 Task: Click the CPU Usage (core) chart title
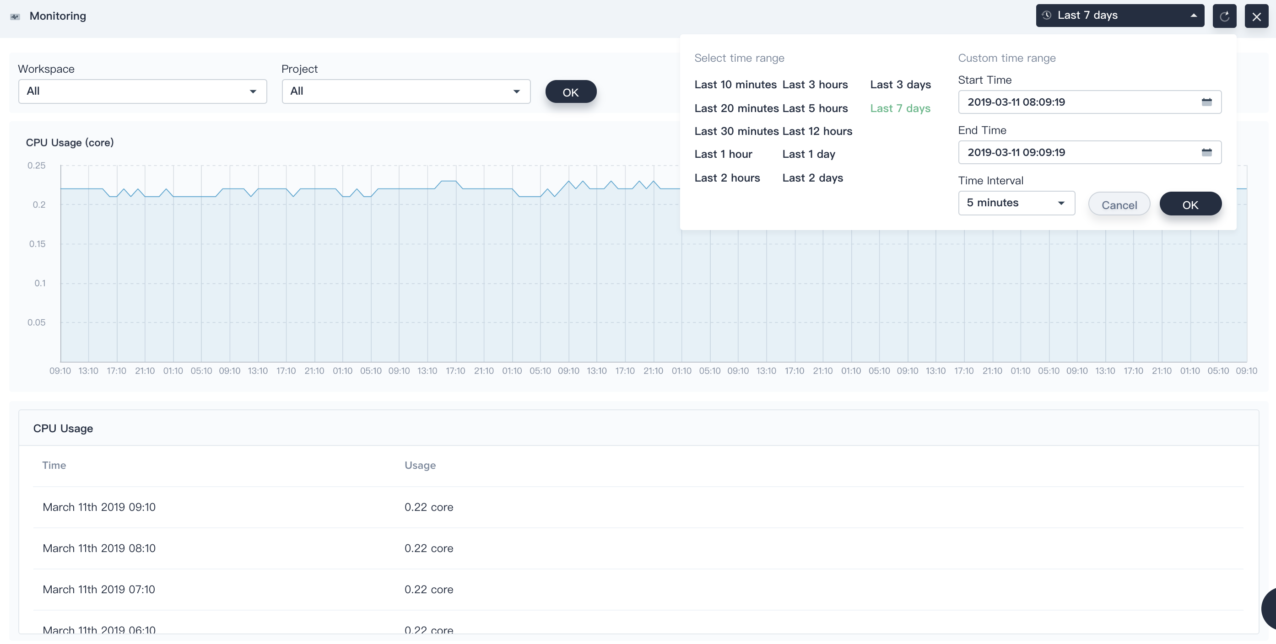click(70, 143)
